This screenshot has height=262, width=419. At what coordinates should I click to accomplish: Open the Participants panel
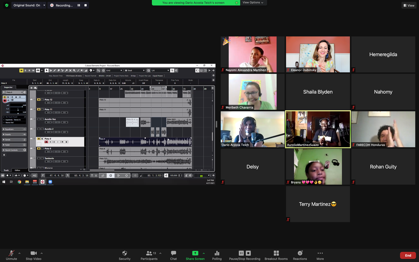(x=149, y=255)
